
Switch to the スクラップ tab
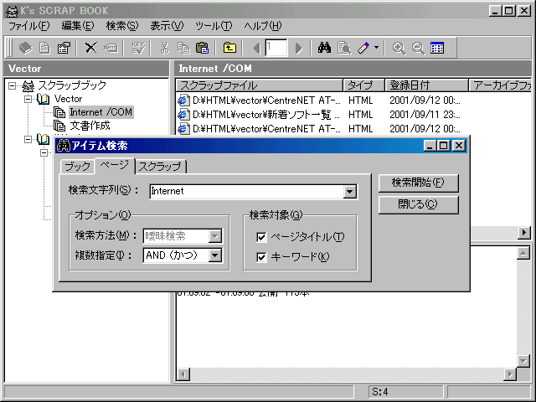[159, 167]
